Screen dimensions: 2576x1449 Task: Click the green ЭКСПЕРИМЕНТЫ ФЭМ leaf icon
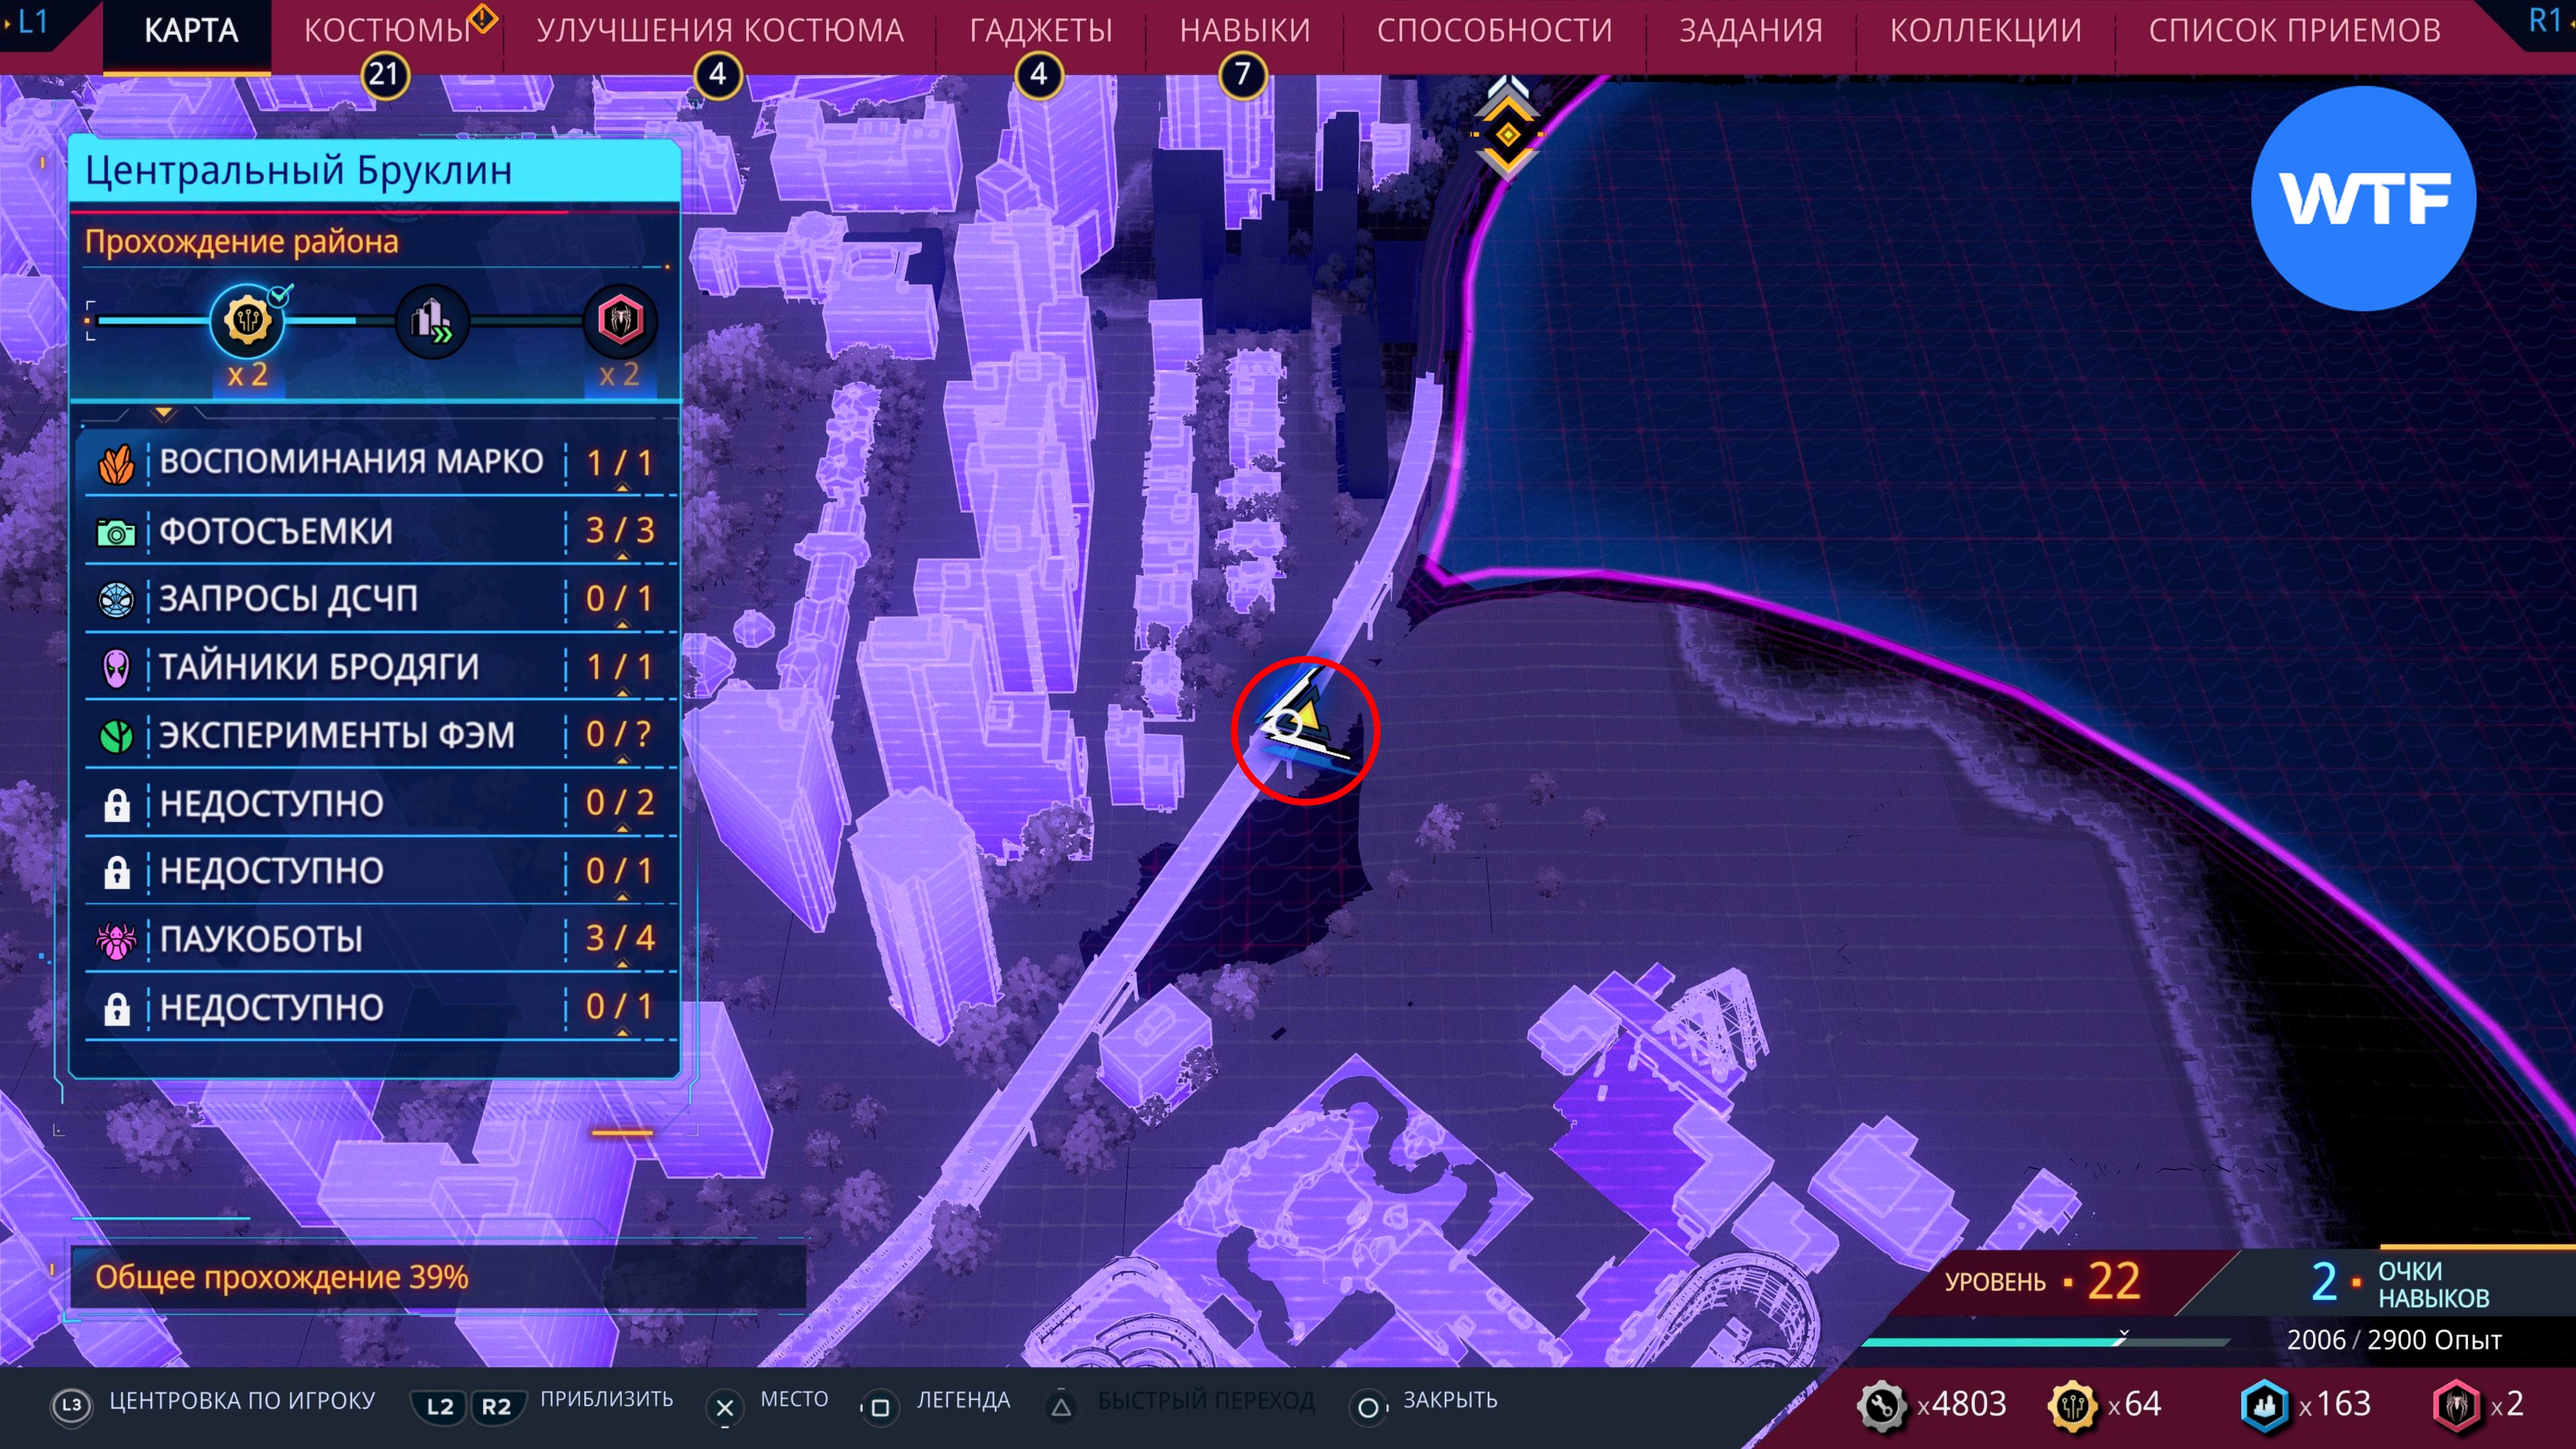(x=116, y=736)
